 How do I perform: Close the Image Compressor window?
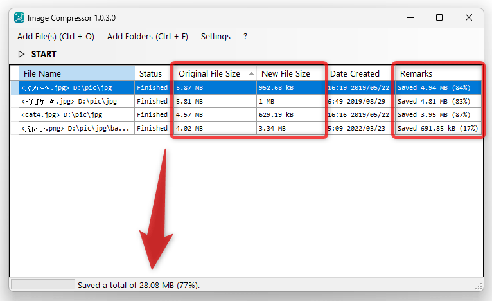(469, 17)
